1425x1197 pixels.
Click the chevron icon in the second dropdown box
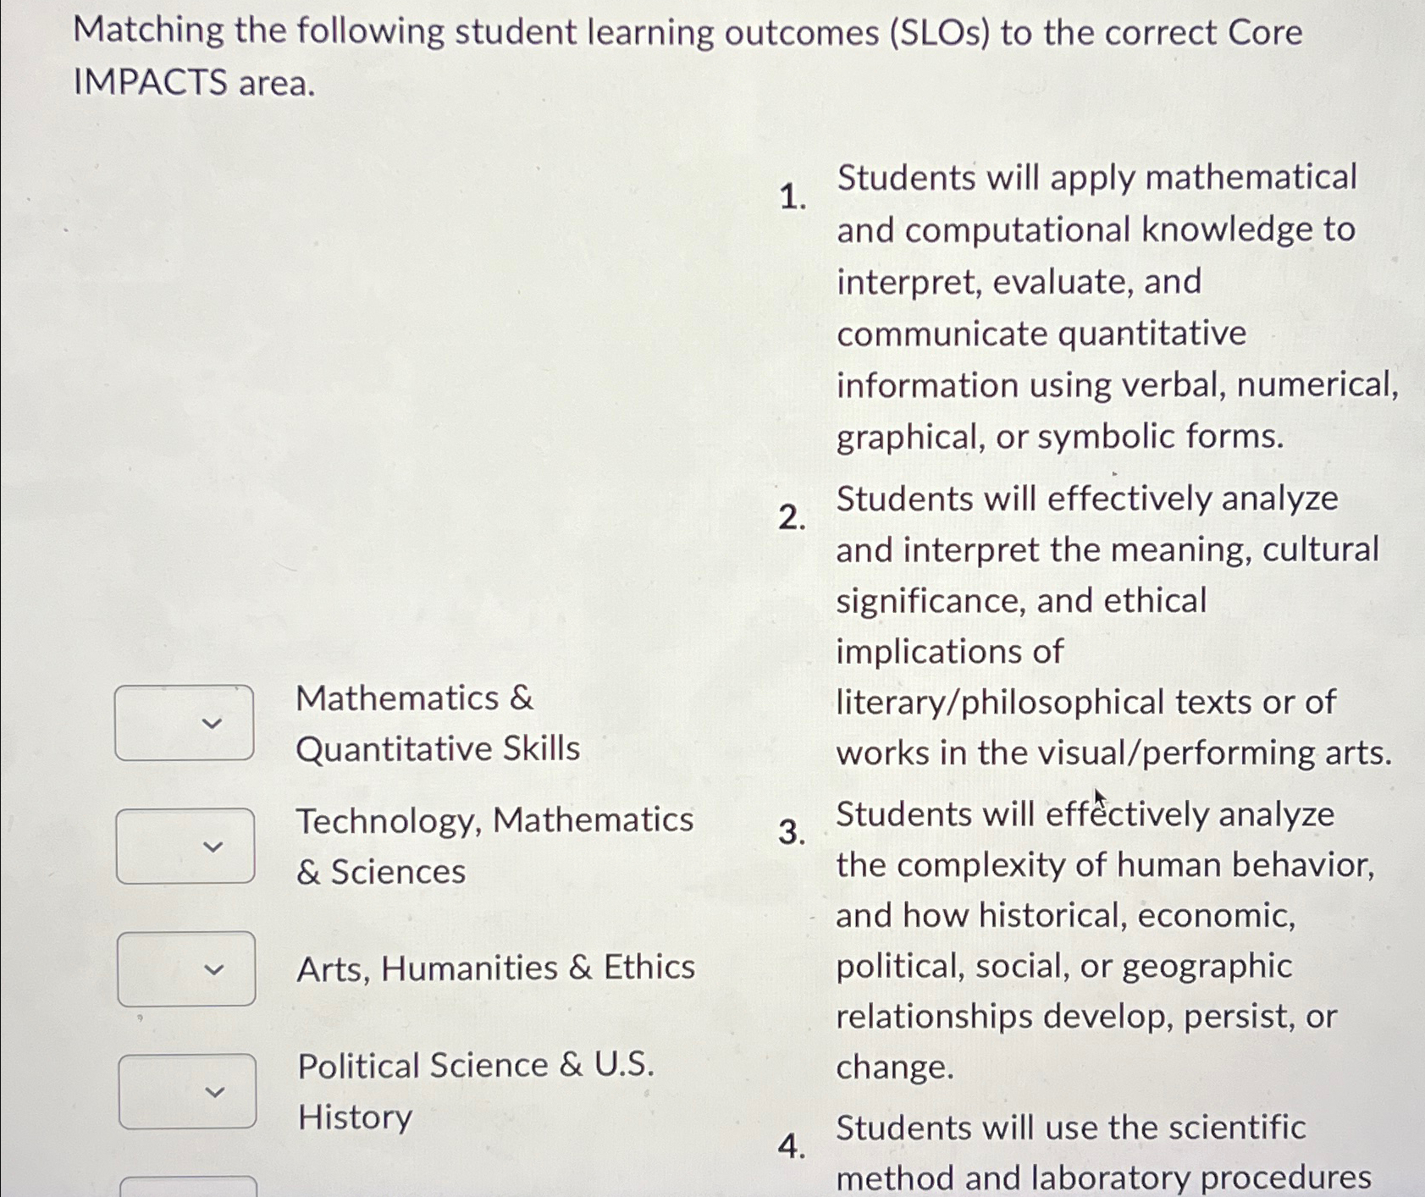[x=214, y=847]
